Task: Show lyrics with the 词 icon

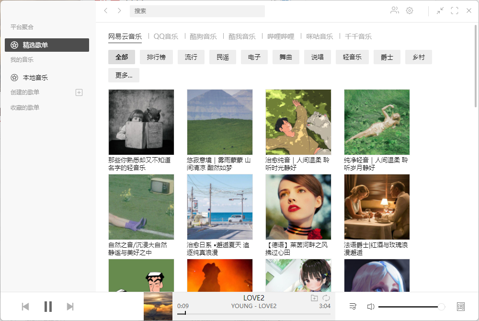Action: [x=461, y=306]
